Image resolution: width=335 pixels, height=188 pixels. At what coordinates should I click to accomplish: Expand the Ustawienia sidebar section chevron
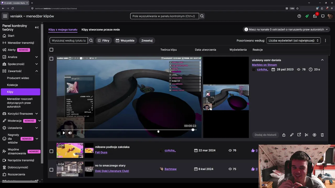[37, 128]
